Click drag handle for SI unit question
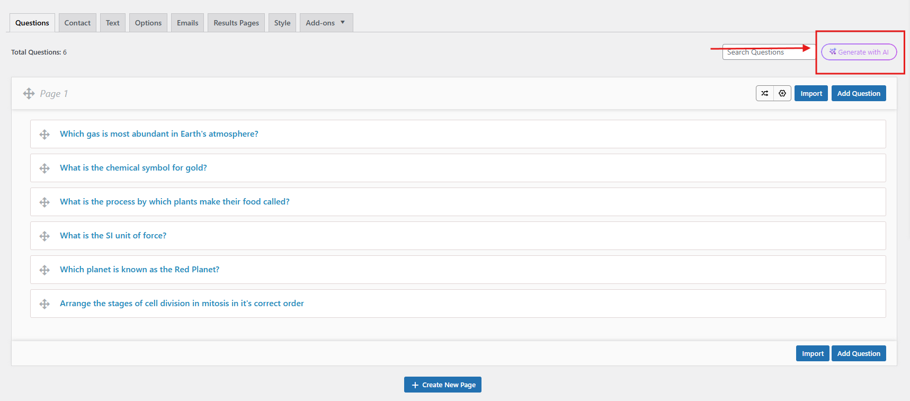 click(44, 236)
